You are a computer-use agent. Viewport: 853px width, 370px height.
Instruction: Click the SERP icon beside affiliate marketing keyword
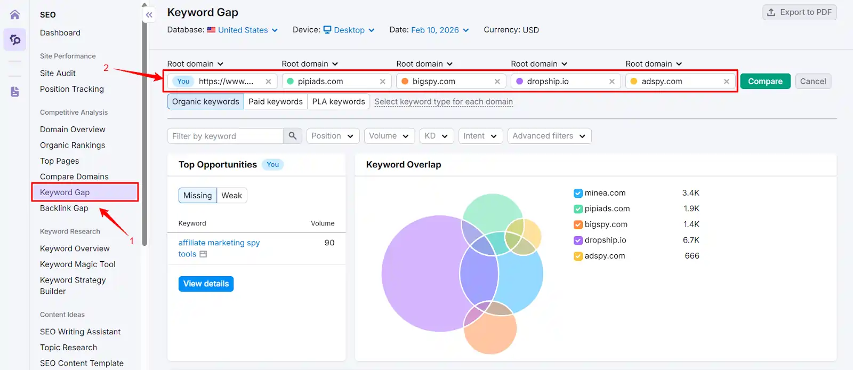203,254
